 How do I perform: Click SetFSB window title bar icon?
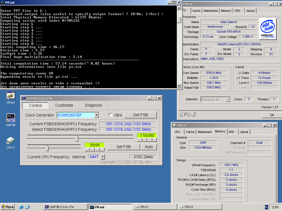point(23,98)
